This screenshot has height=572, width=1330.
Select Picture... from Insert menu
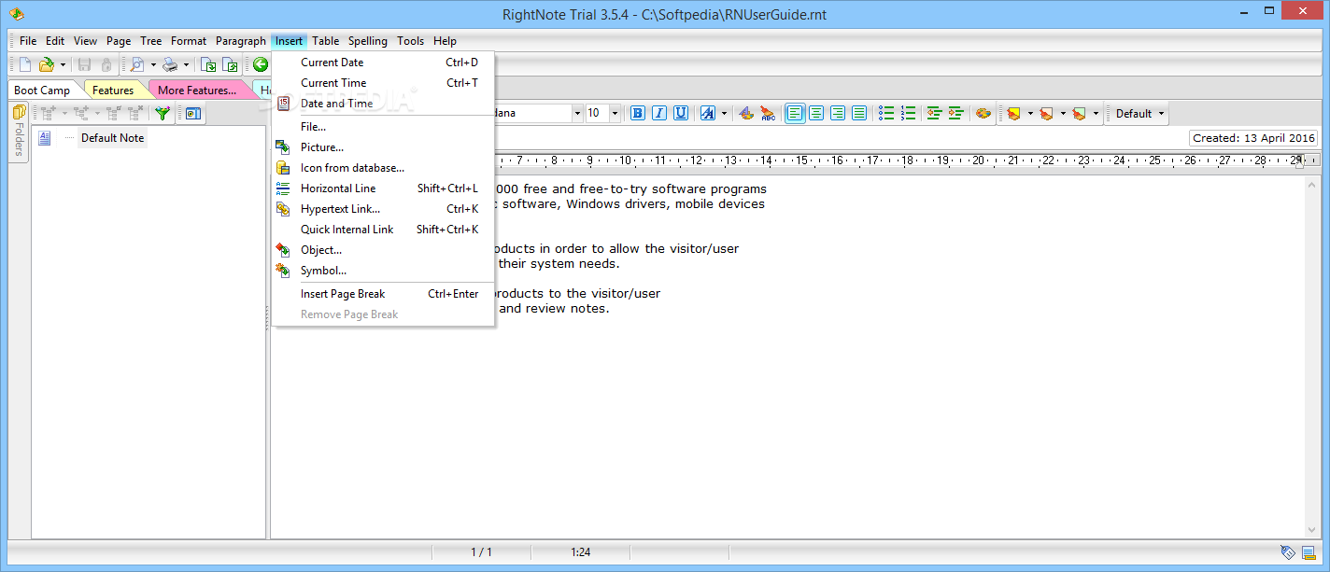click(383, 147)
